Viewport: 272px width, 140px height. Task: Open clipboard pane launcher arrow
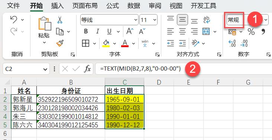point(73,55)
